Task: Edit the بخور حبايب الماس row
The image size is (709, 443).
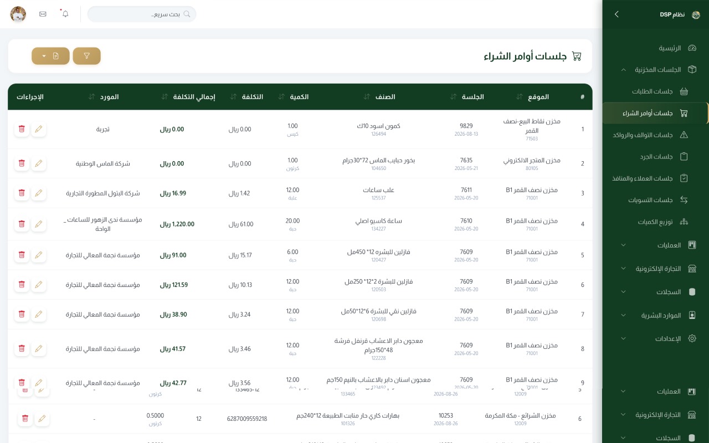Action: click(38, 163)
